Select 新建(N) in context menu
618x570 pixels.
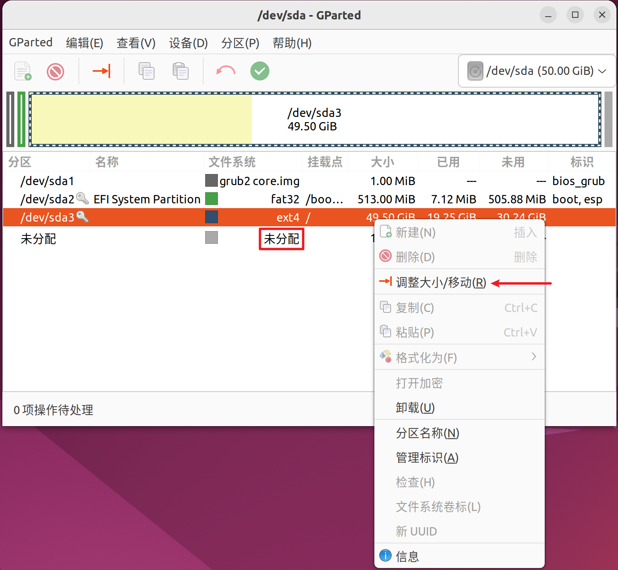[460, 232]
